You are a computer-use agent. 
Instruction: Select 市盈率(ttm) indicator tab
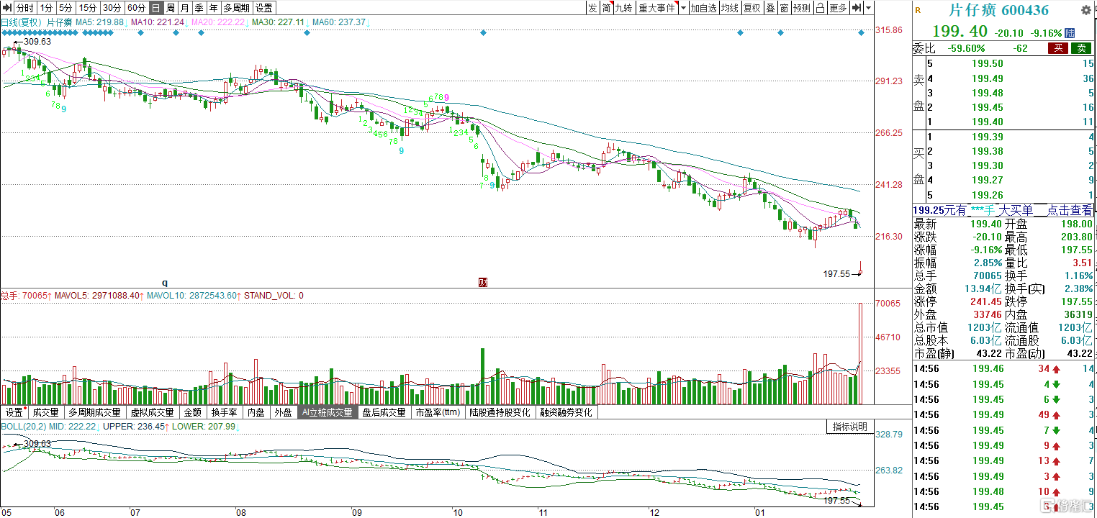(x=438, y=413)
